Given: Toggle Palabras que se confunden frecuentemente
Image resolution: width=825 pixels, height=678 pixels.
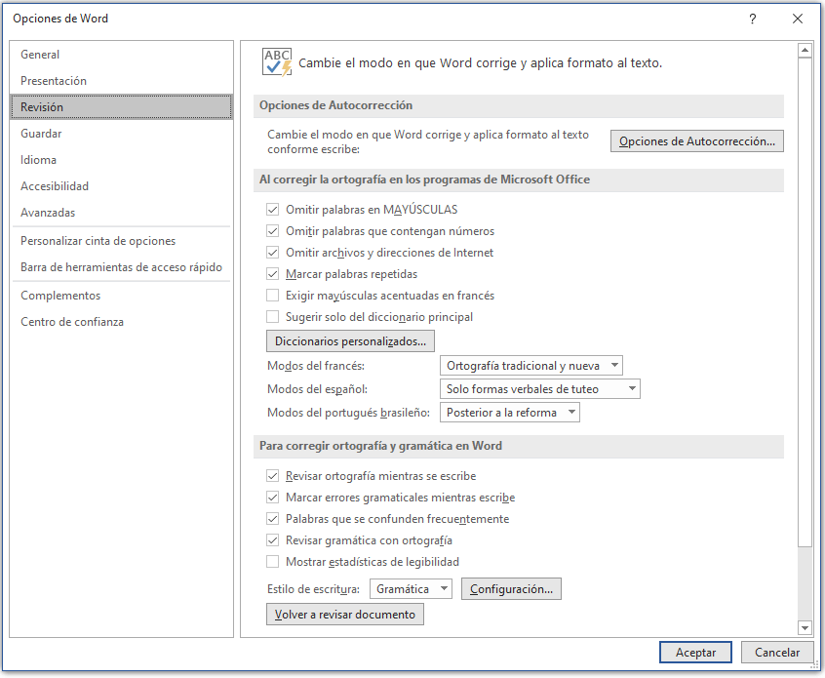Looking at the screenshot, I should coord(272,519).
